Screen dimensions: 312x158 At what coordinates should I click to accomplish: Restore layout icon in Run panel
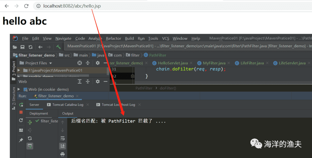click(21, 130)
